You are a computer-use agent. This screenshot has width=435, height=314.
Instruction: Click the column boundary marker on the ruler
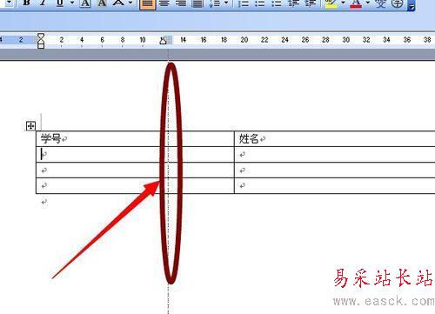(x=169, y=40)
